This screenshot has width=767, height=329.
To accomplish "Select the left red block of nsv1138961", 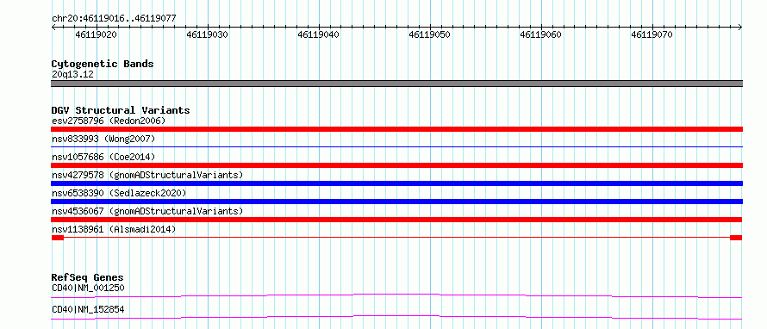I will coord(57,238).
